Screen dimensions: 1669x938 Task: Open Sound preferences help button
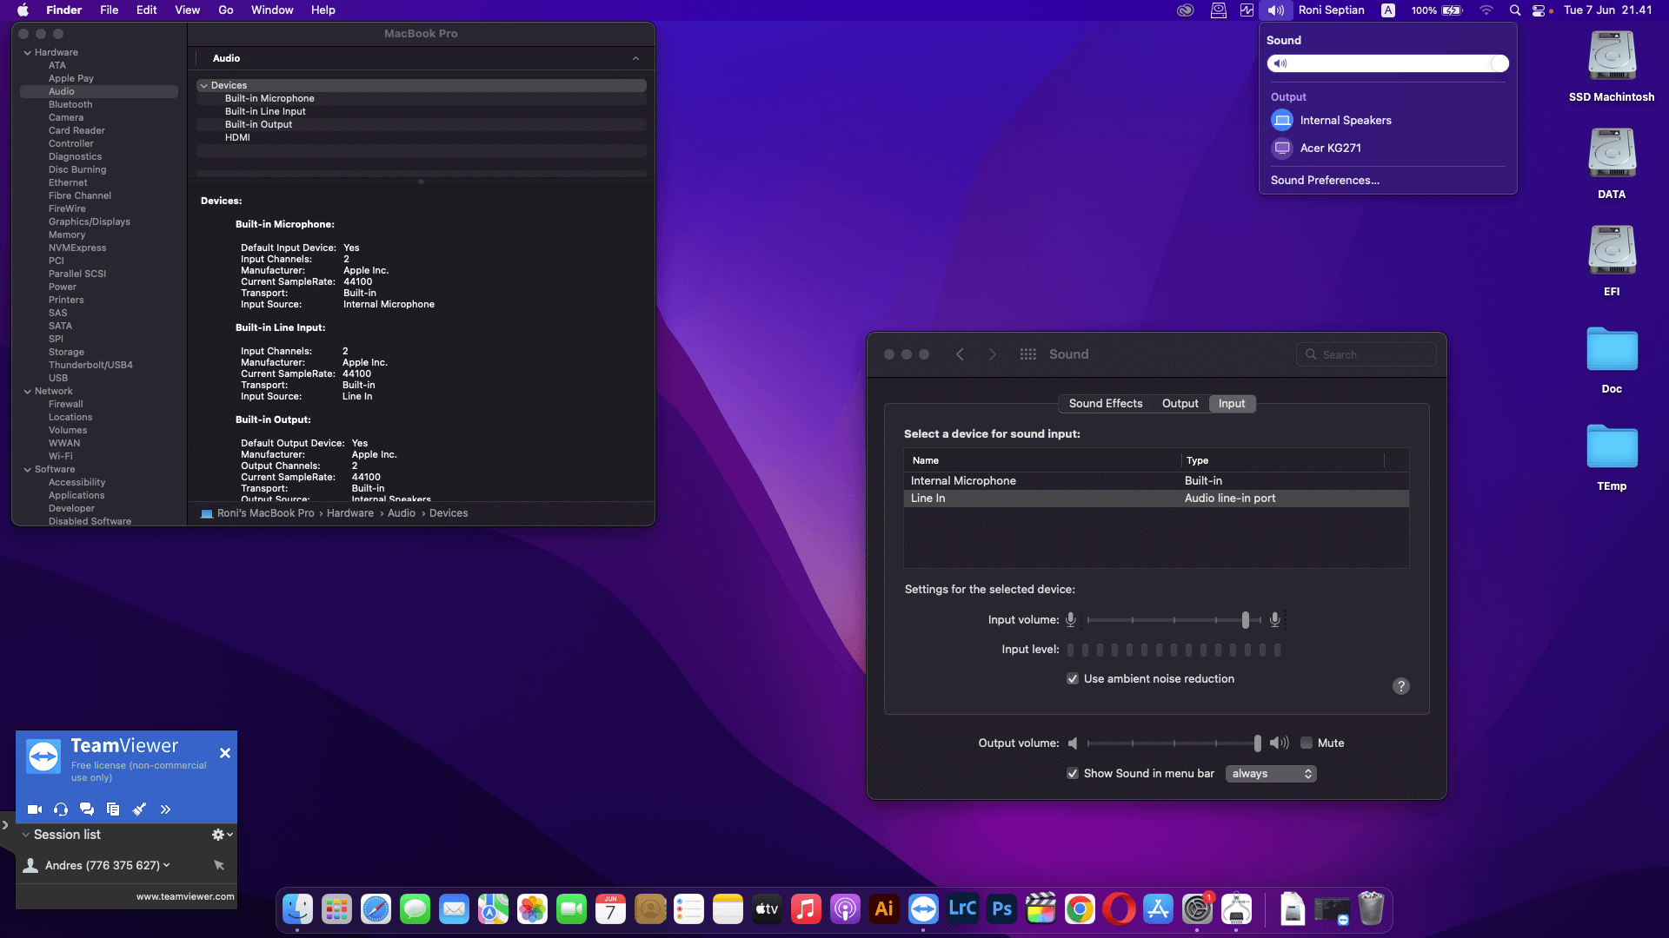click(1401, 686)
